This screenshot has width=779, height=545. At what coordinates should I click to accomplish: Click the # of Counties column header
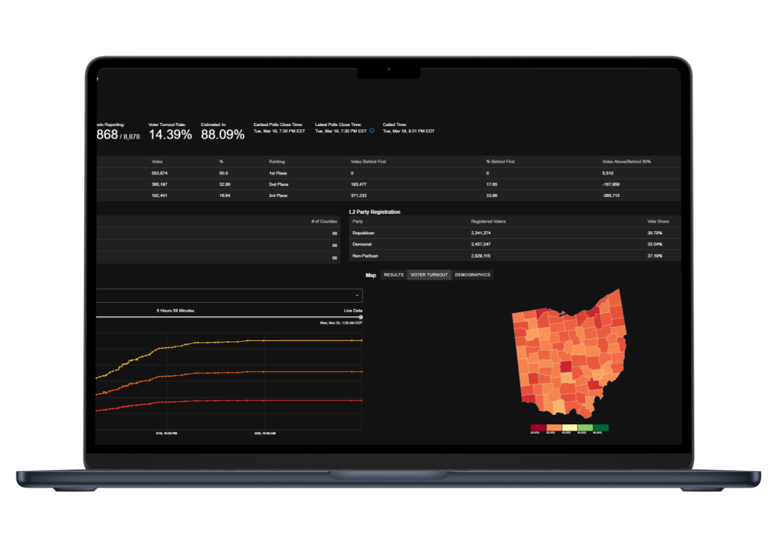(324, 222)
